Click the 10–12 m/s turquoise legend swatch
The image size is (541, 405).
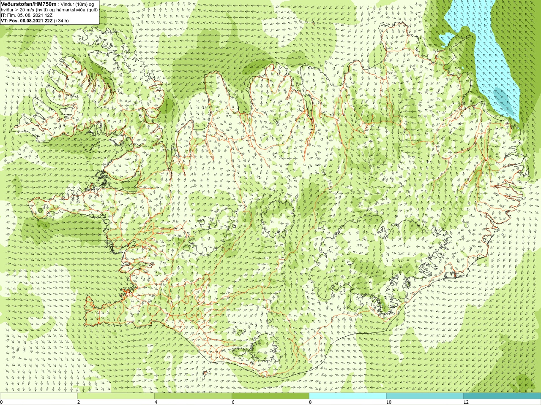click(x=425, y=396)
